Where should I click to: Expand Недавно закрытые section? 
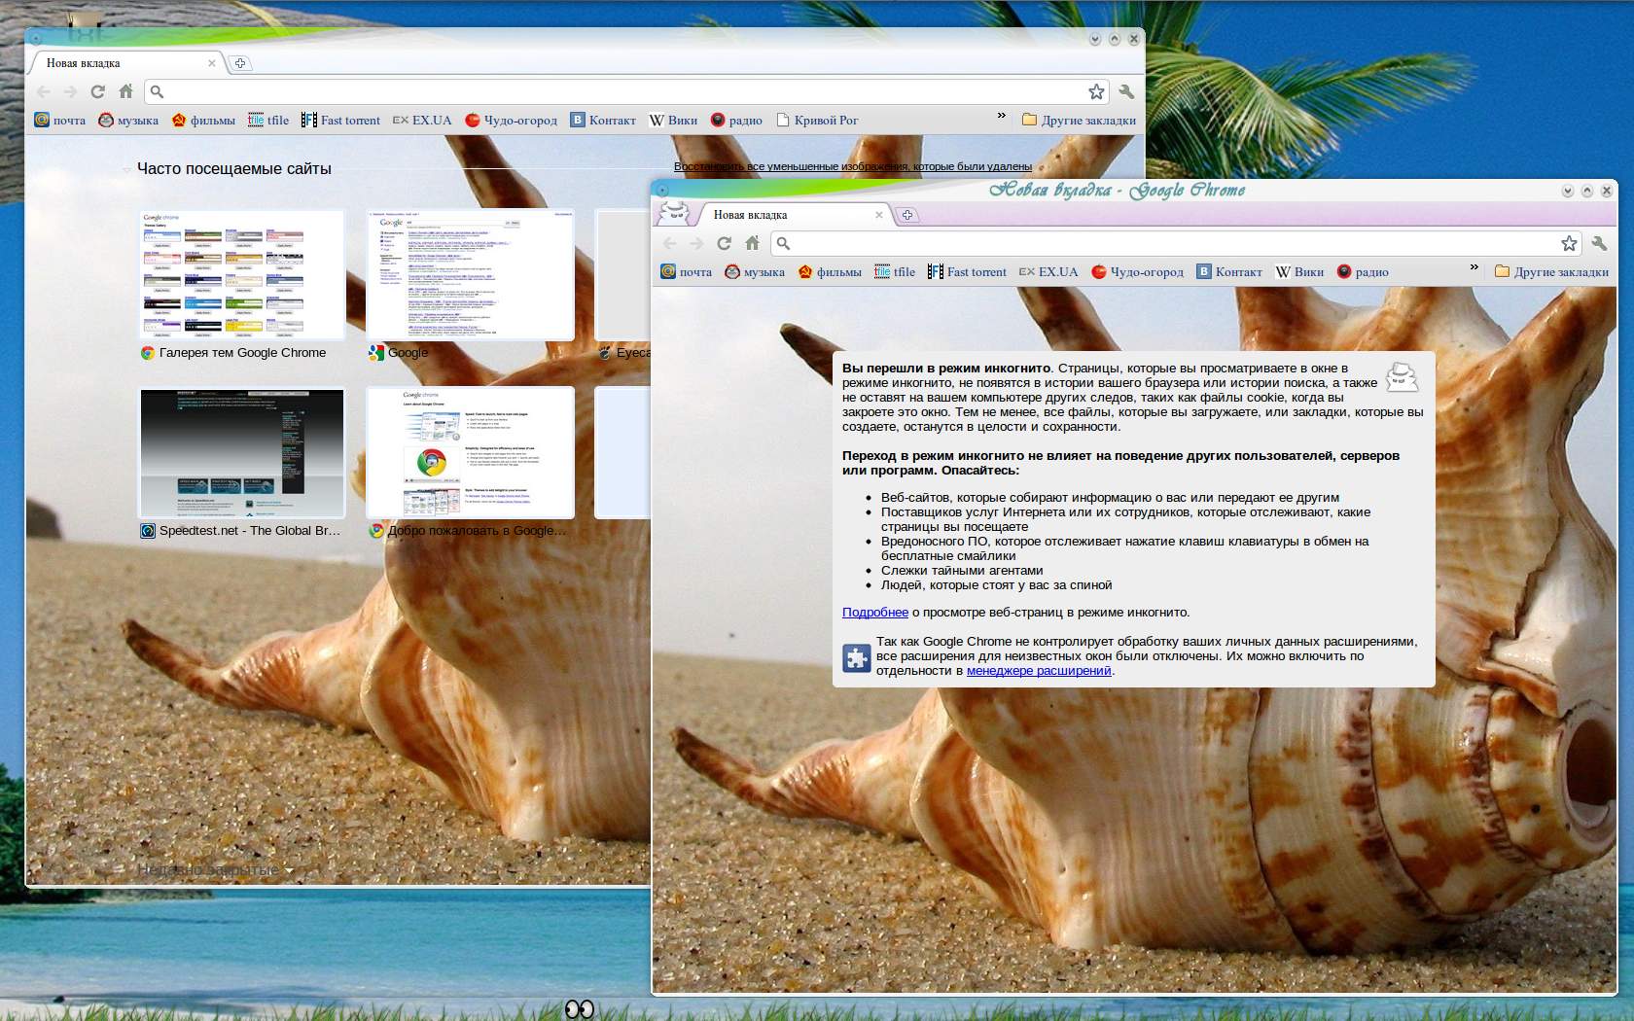(215, 869)
